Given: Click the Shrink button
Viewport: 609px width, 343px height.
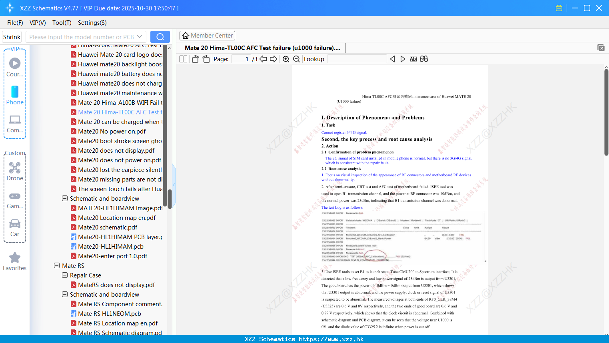Looking at the screenshot, I should tap(12, 37).
